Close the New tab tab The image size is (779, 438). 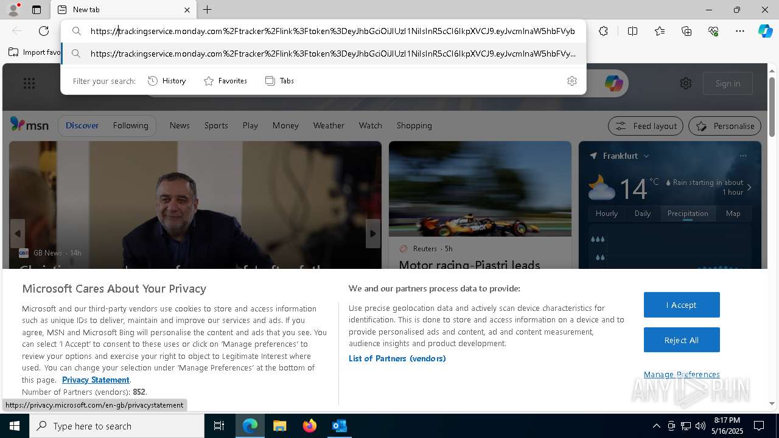tap(187, 10)
